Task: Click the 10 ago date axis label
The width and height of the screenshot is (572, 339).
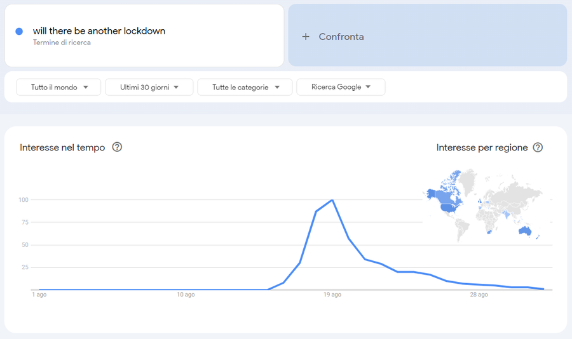Action: (x=186, y=295)
